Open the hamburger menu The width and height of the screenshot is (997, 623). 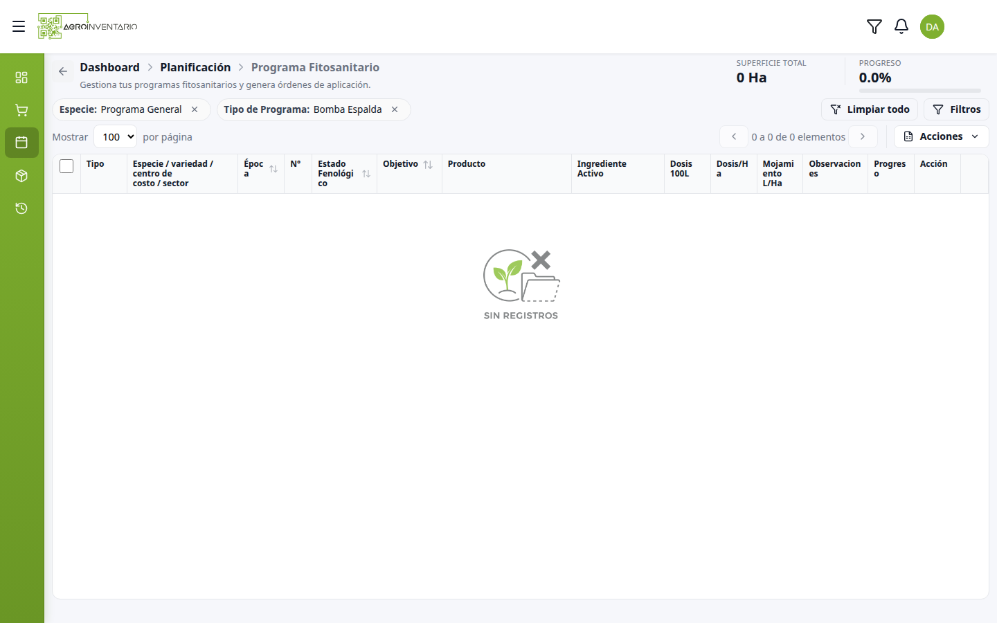(x=19, y=26)
